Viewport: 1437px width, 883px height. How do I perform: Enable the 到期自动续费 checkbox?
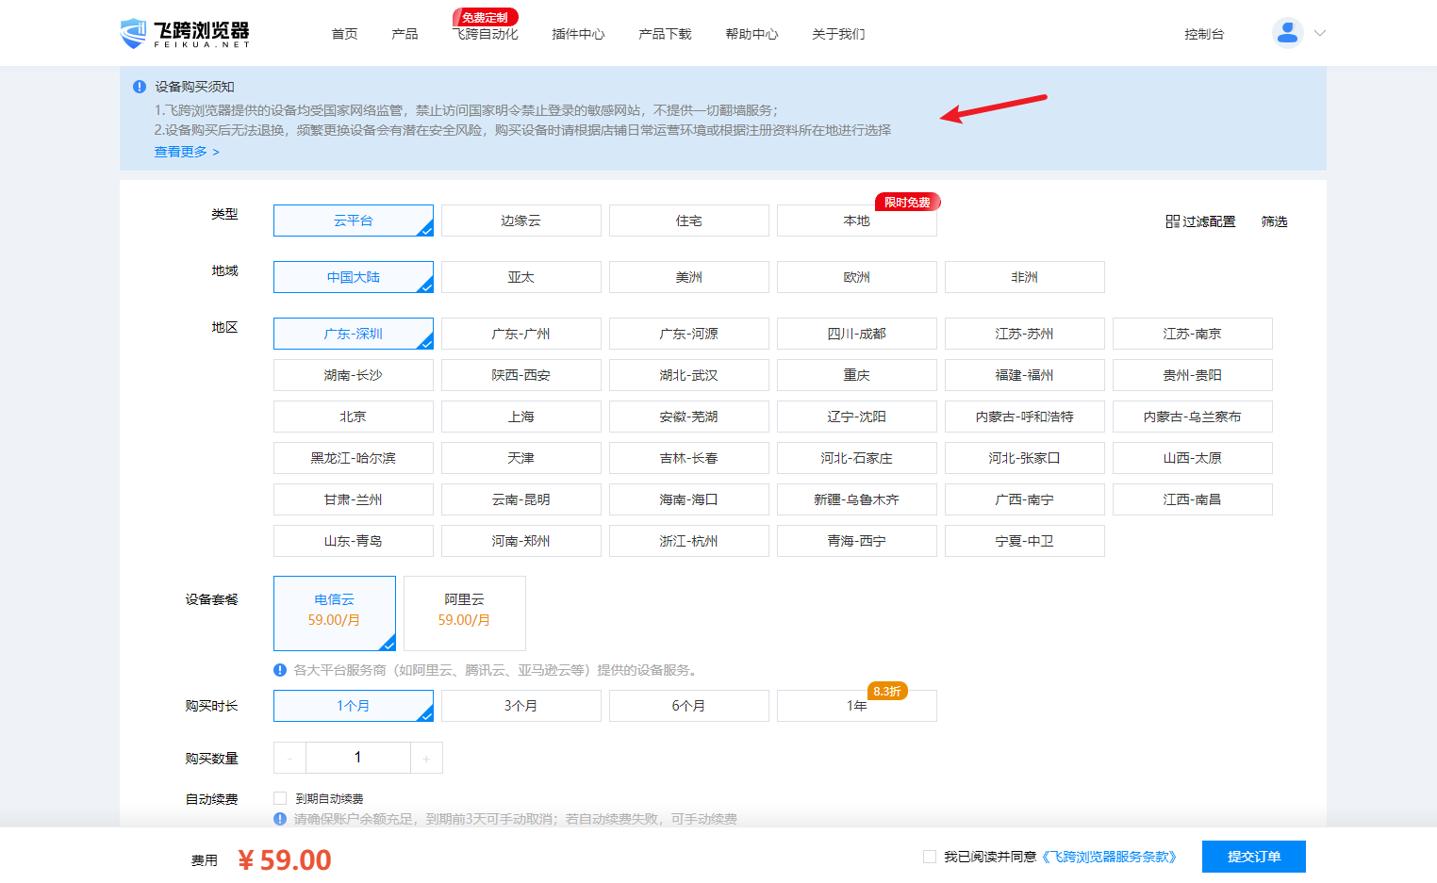(x=280, y=798)
